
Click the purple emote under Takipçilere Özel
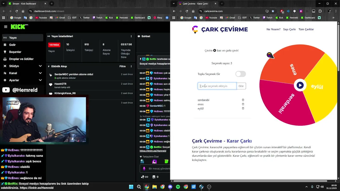pos(154,161)
